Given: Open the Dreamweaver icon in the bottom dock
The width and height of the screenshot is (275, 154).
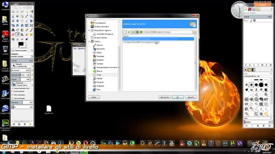Looking at the screenshot, I should (x=104, y=143).
